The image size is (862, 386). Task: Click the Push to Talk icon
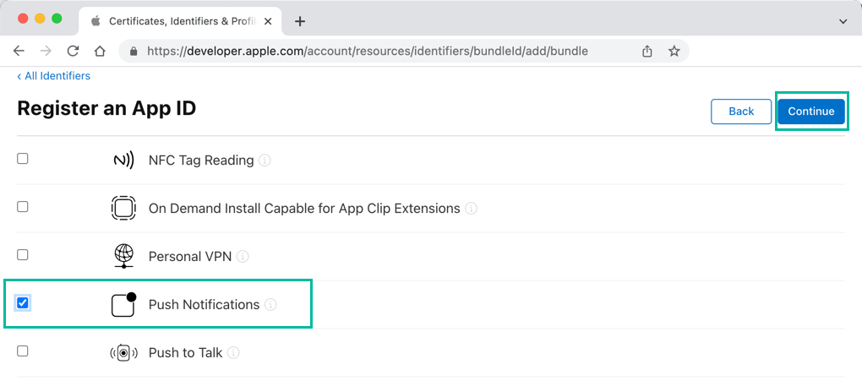pos(123,353)
